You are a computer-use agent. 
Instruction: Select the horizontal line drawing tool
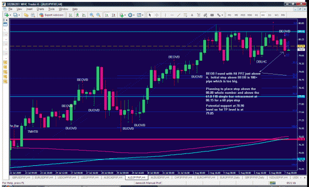[x=172, y=15]
